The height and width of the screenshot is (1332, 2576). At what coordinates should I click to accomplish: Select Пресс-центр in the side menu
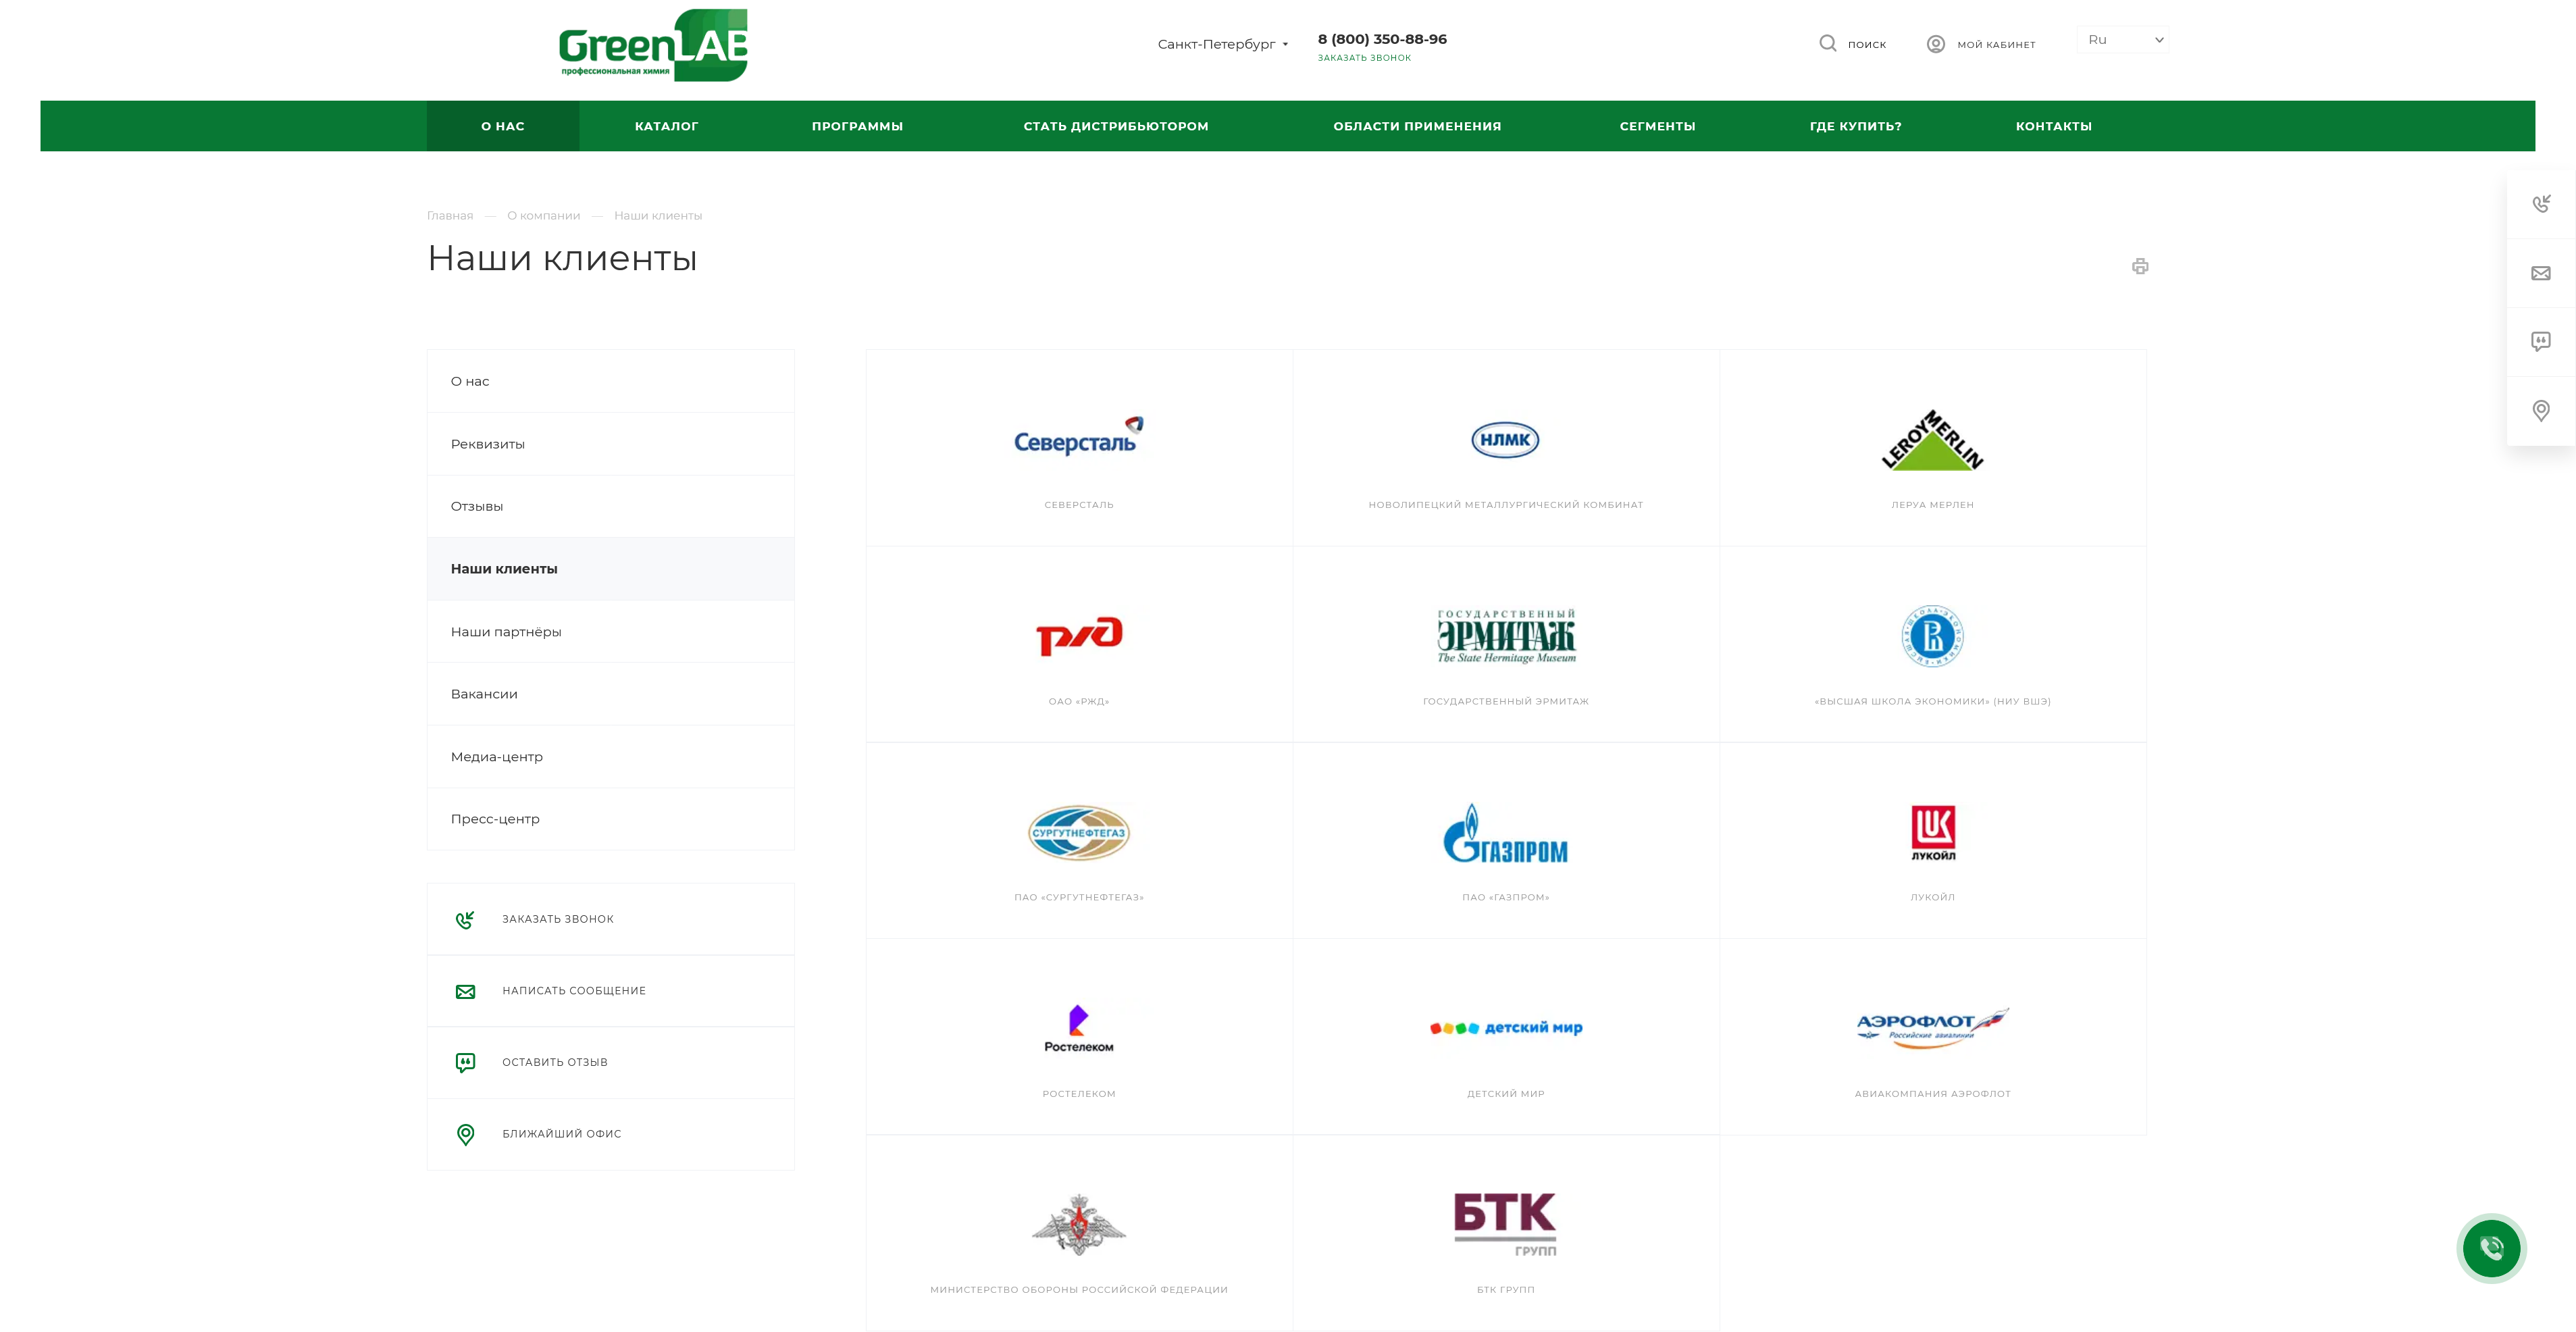point(610,819)
